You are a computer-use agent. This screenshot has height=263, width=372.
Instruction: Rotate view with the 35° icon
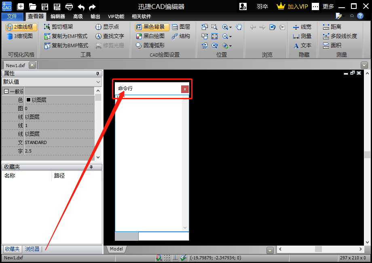(205, 45)
